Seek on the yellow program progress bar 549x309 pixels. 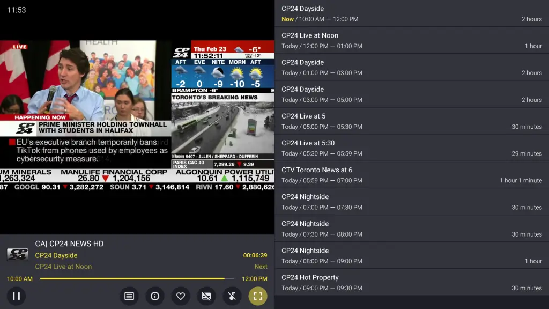[x=137, y=278]
